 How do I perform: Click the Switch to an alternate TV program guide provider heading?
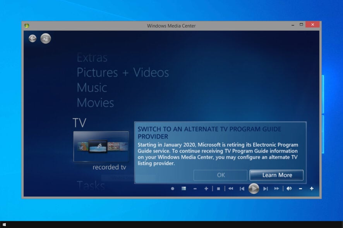pyautogui.click(x=209, y=133)
